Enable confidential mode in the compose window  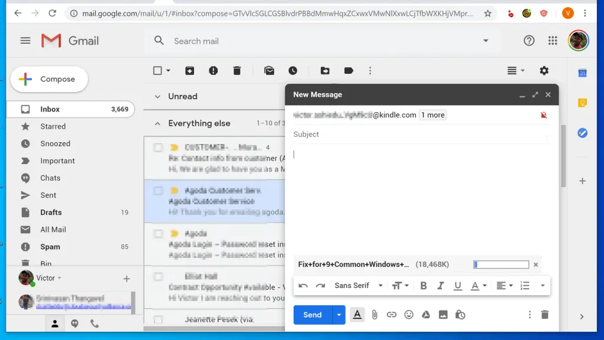pos(460,315)
